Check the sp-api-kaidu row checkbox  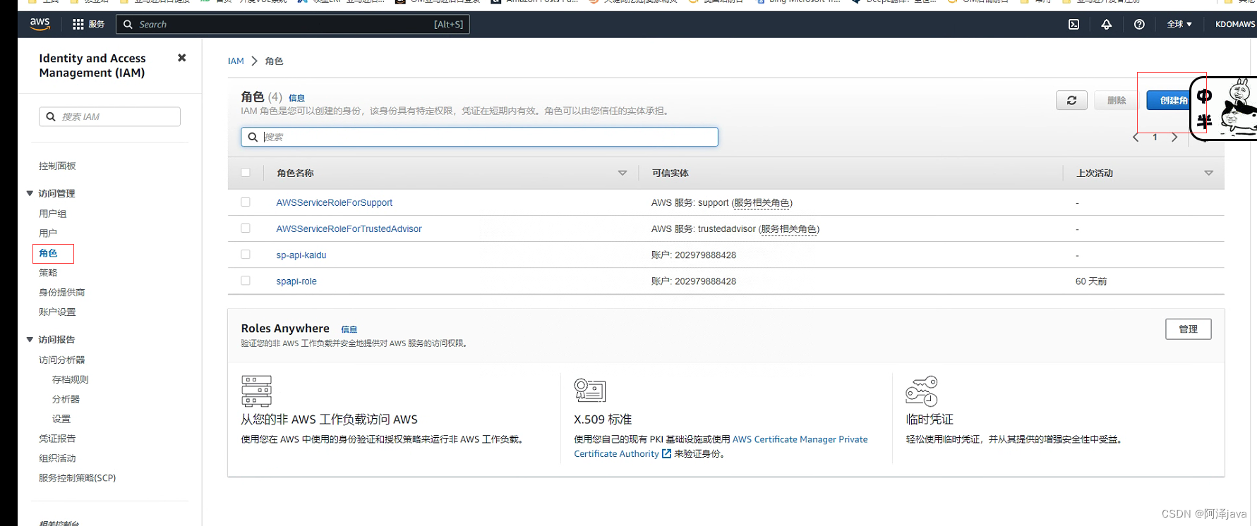click(246, 254)
